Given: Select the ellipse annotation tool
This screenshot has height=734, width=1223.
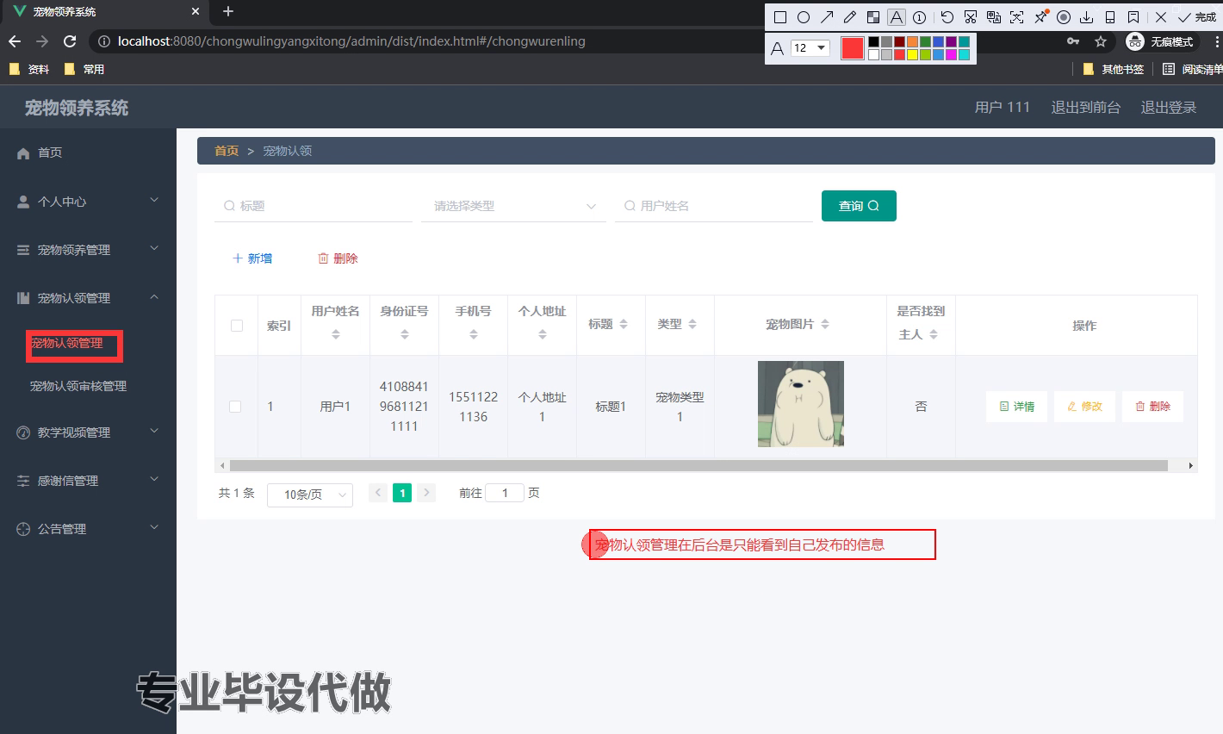Looking at the screenshot, I should [x=804, y=17].
